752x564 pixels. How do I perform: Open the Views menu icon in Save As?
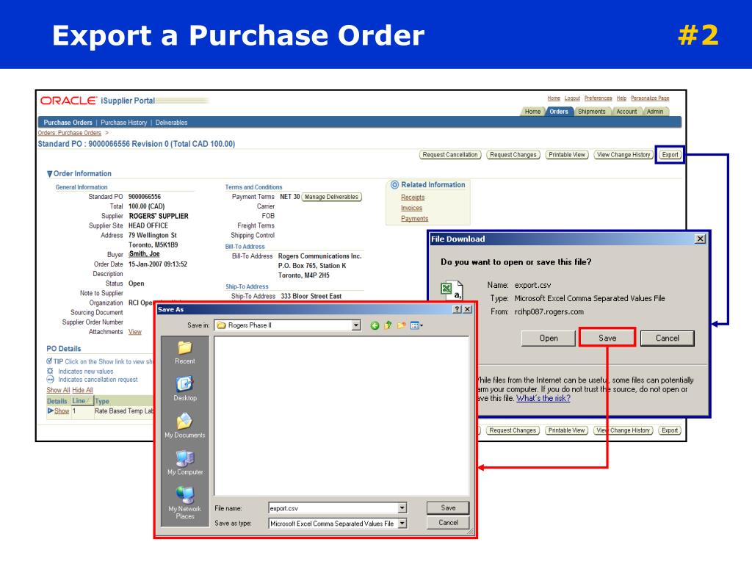pyautogui.click(x=416, y=325)
